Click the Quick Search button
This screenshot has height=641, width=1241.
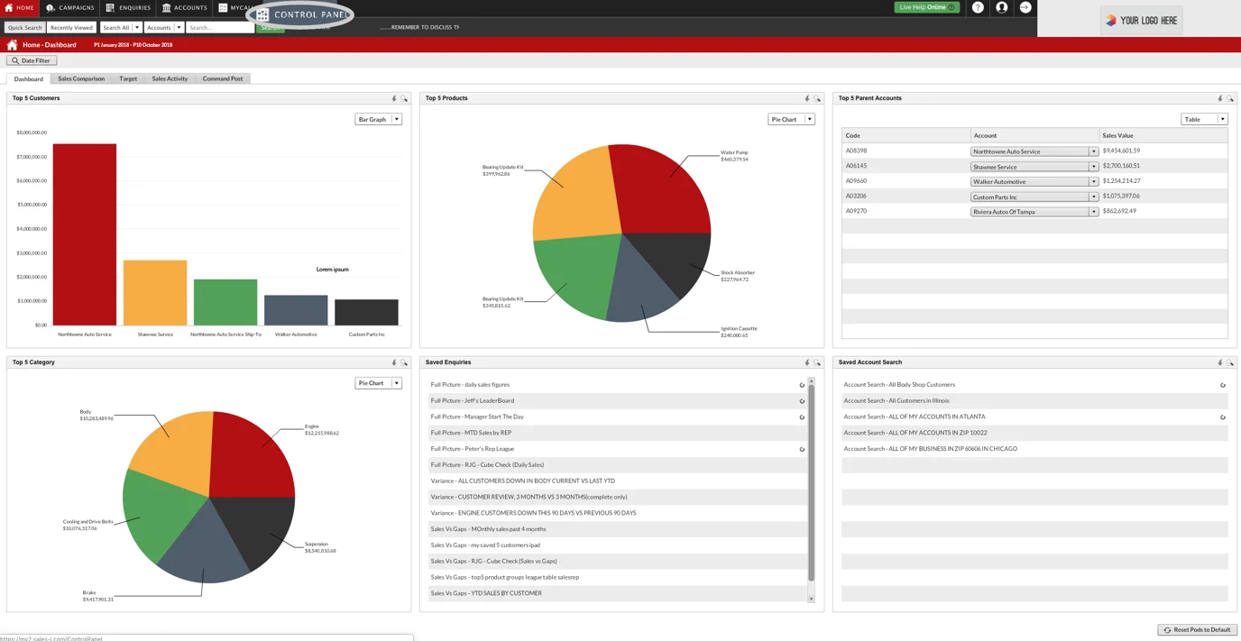24,28
